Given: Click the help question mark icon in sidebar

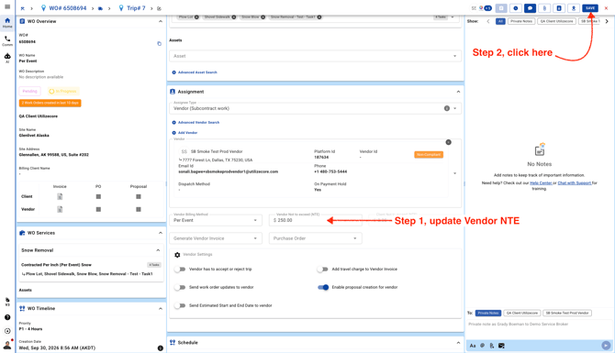Looking at the screenshot, I should [7, 317].
